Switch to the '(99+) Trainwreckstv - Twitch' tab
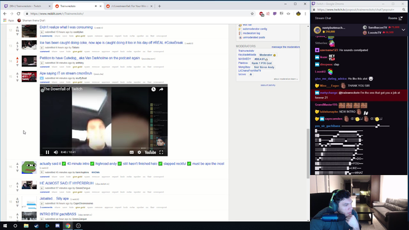Viewport: 409px width, 230px height. [27, 6]
